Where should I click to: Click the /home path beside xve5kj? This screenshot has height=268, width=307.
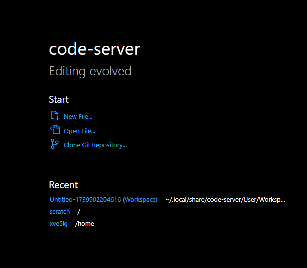[85, 224]
